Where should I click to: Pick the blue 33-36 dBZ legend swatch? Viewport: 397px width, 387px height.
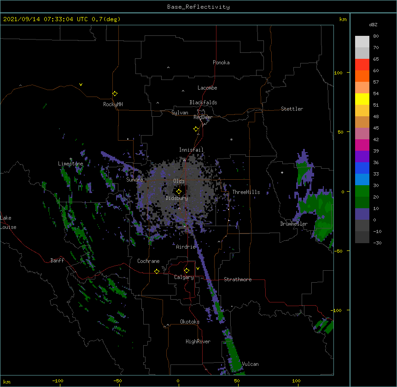pos(362,168)
